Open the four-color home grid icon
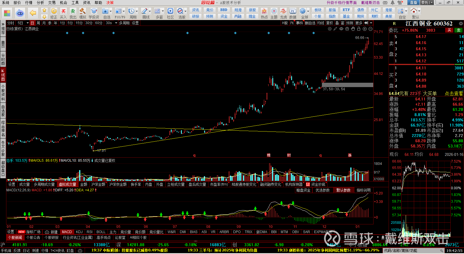464x254 pixels. point(7,13)
